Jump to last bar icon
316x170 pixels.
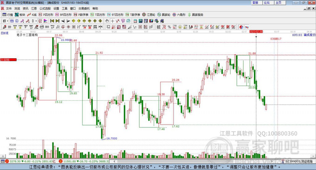57,21
